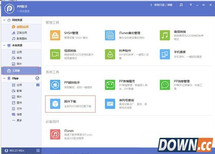Click the PP越狱助手 title text
215x154 pixels.
tap(72, 82)
